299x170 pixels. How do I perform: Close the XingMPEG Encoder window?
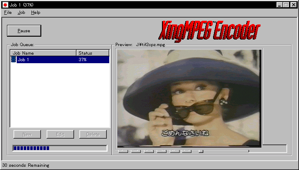coord(294,5)
